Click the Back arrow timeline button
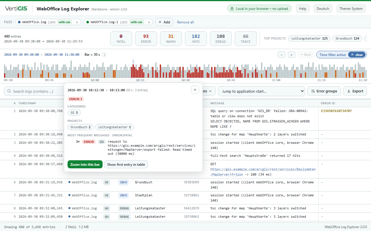371x231 pixels. [x=306, y=55]
